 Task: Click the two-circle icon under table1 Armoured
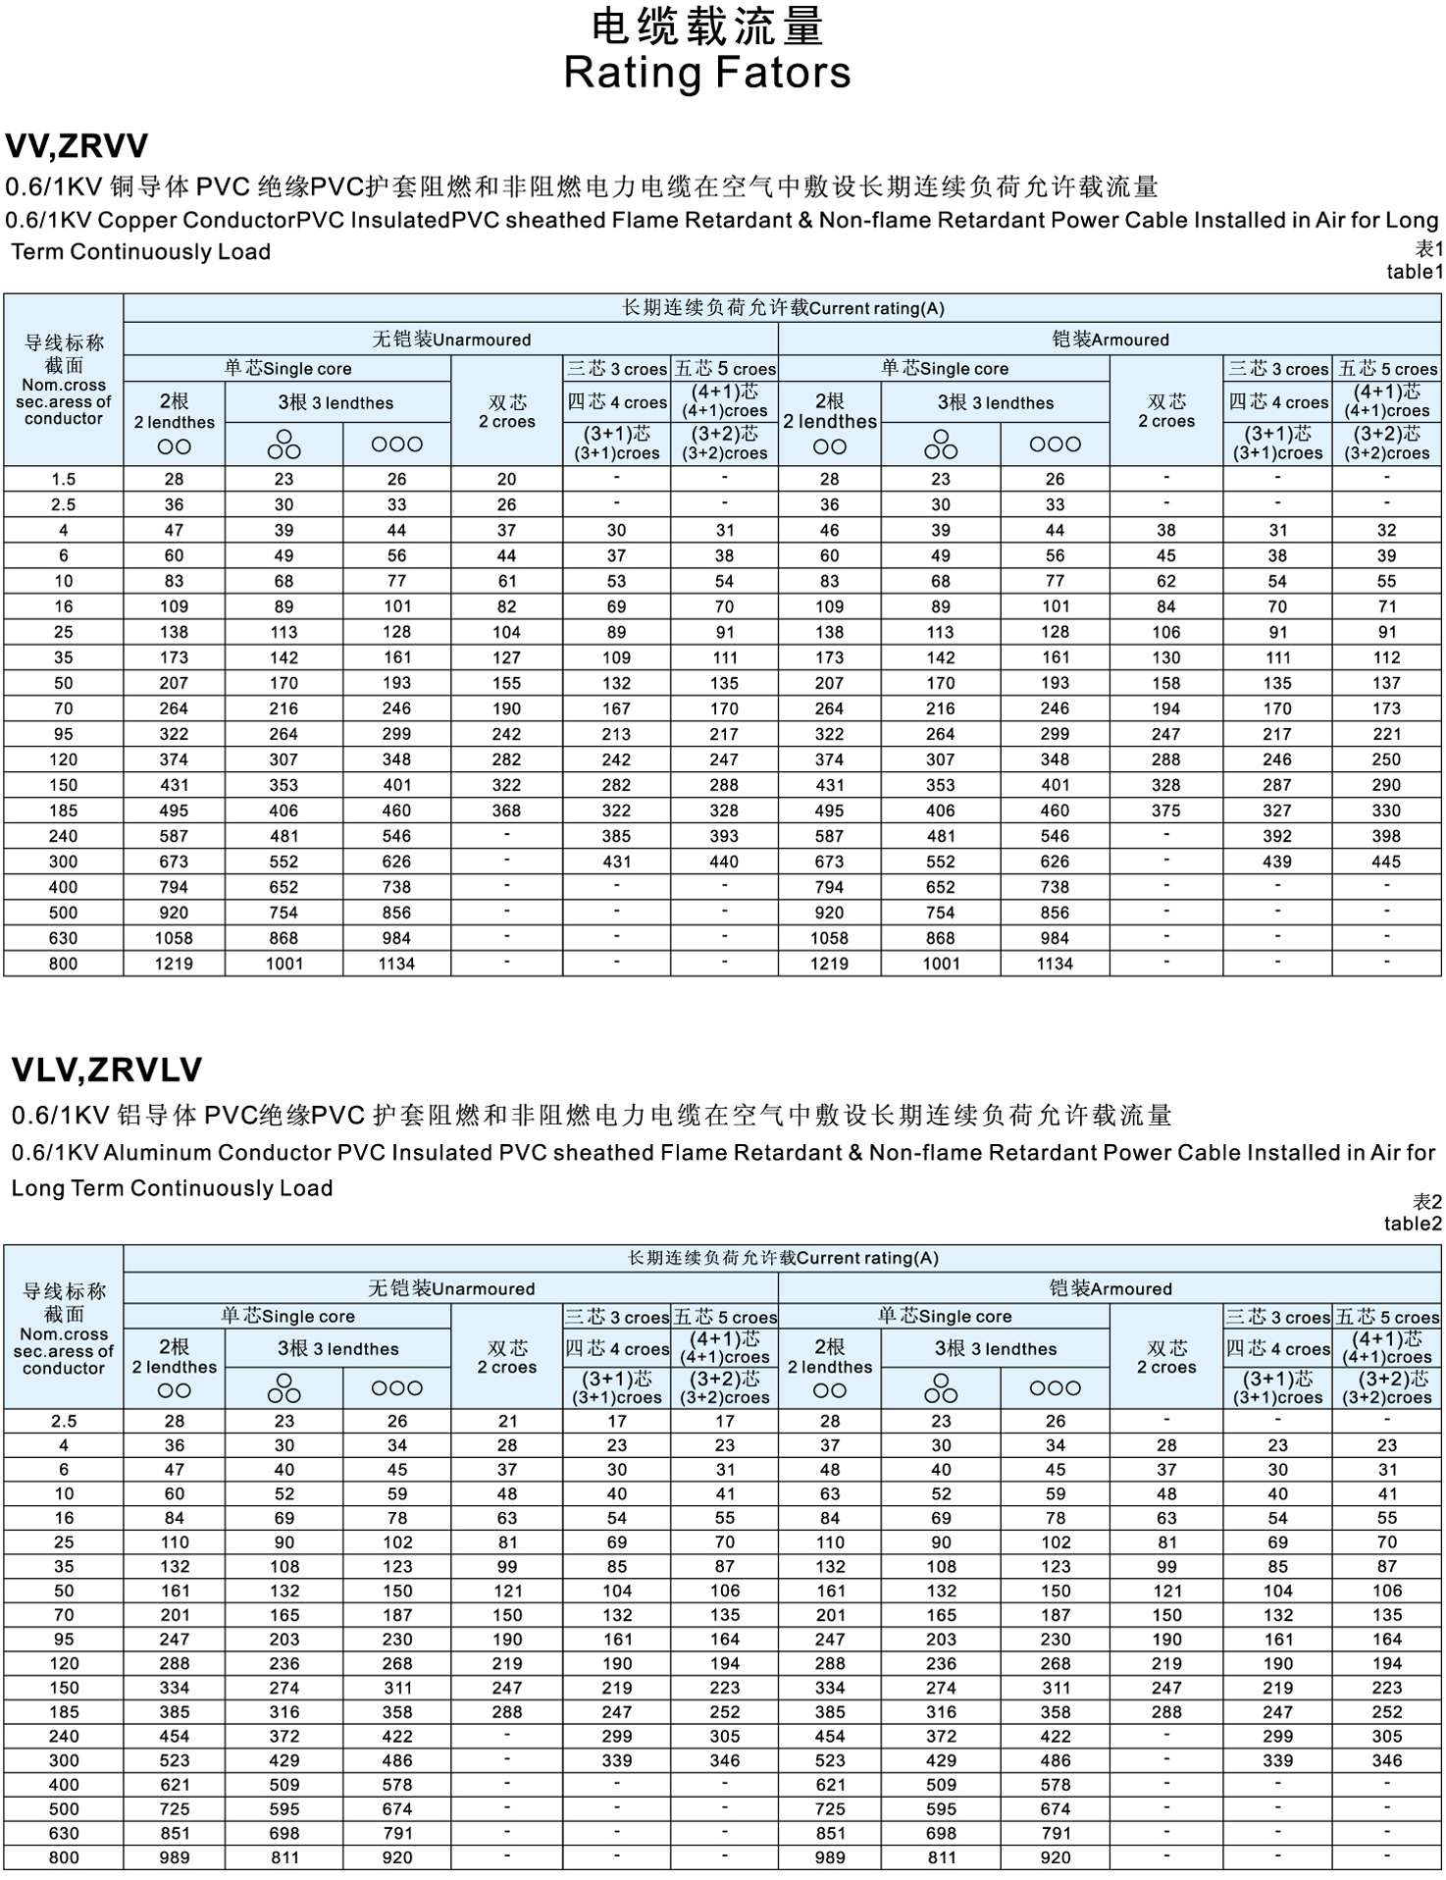tap(829, 447)
